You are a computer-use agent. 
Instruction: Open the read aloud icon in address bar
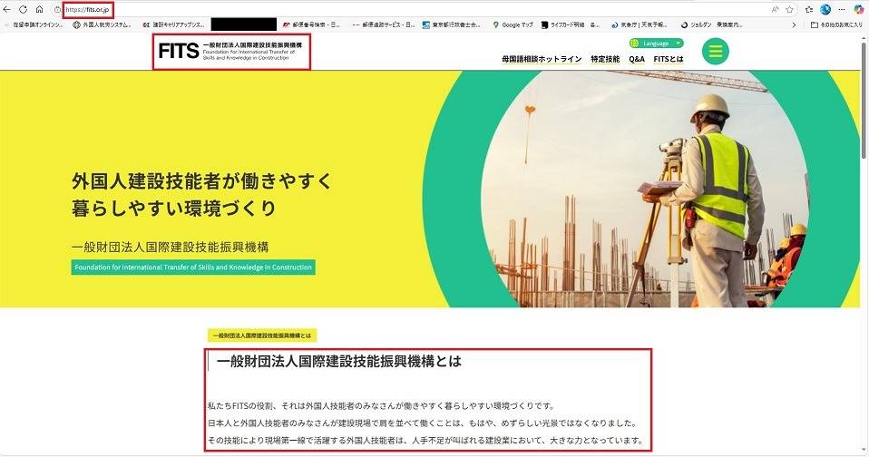tap(773, 9)
